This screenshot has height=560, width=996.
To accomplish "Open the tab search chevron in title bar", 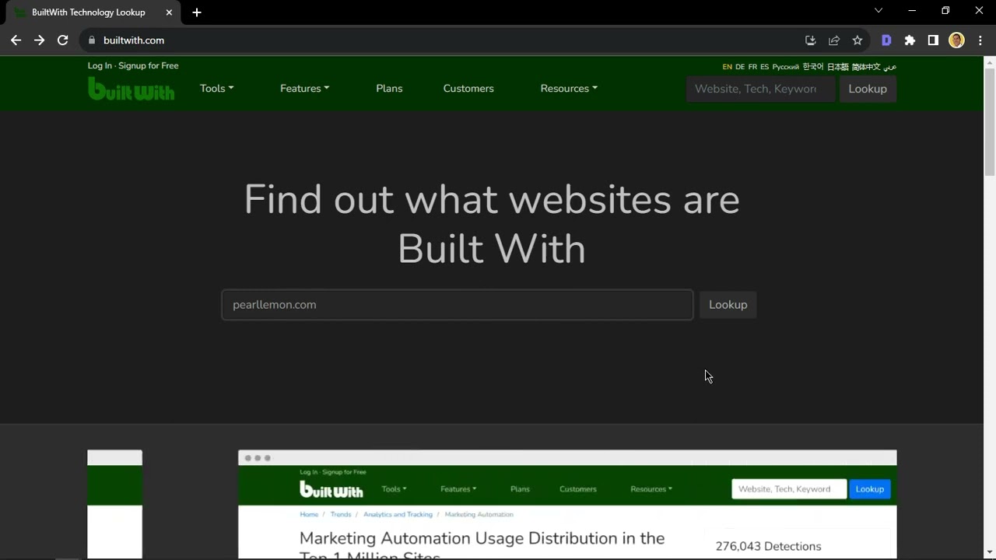I will click(879, 11).
